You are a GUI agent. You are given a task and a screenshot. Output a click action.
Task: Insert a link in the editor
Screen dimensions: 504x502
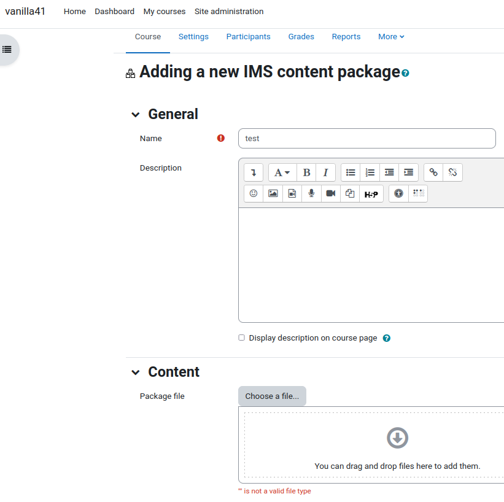click(x=433, y=172)
